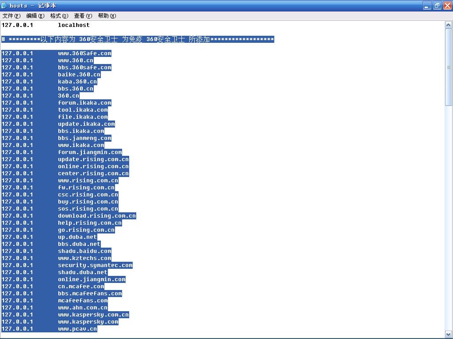Click center.rising.com.cn entry
This screenshot has width=453, height=339.
point(93,173)
